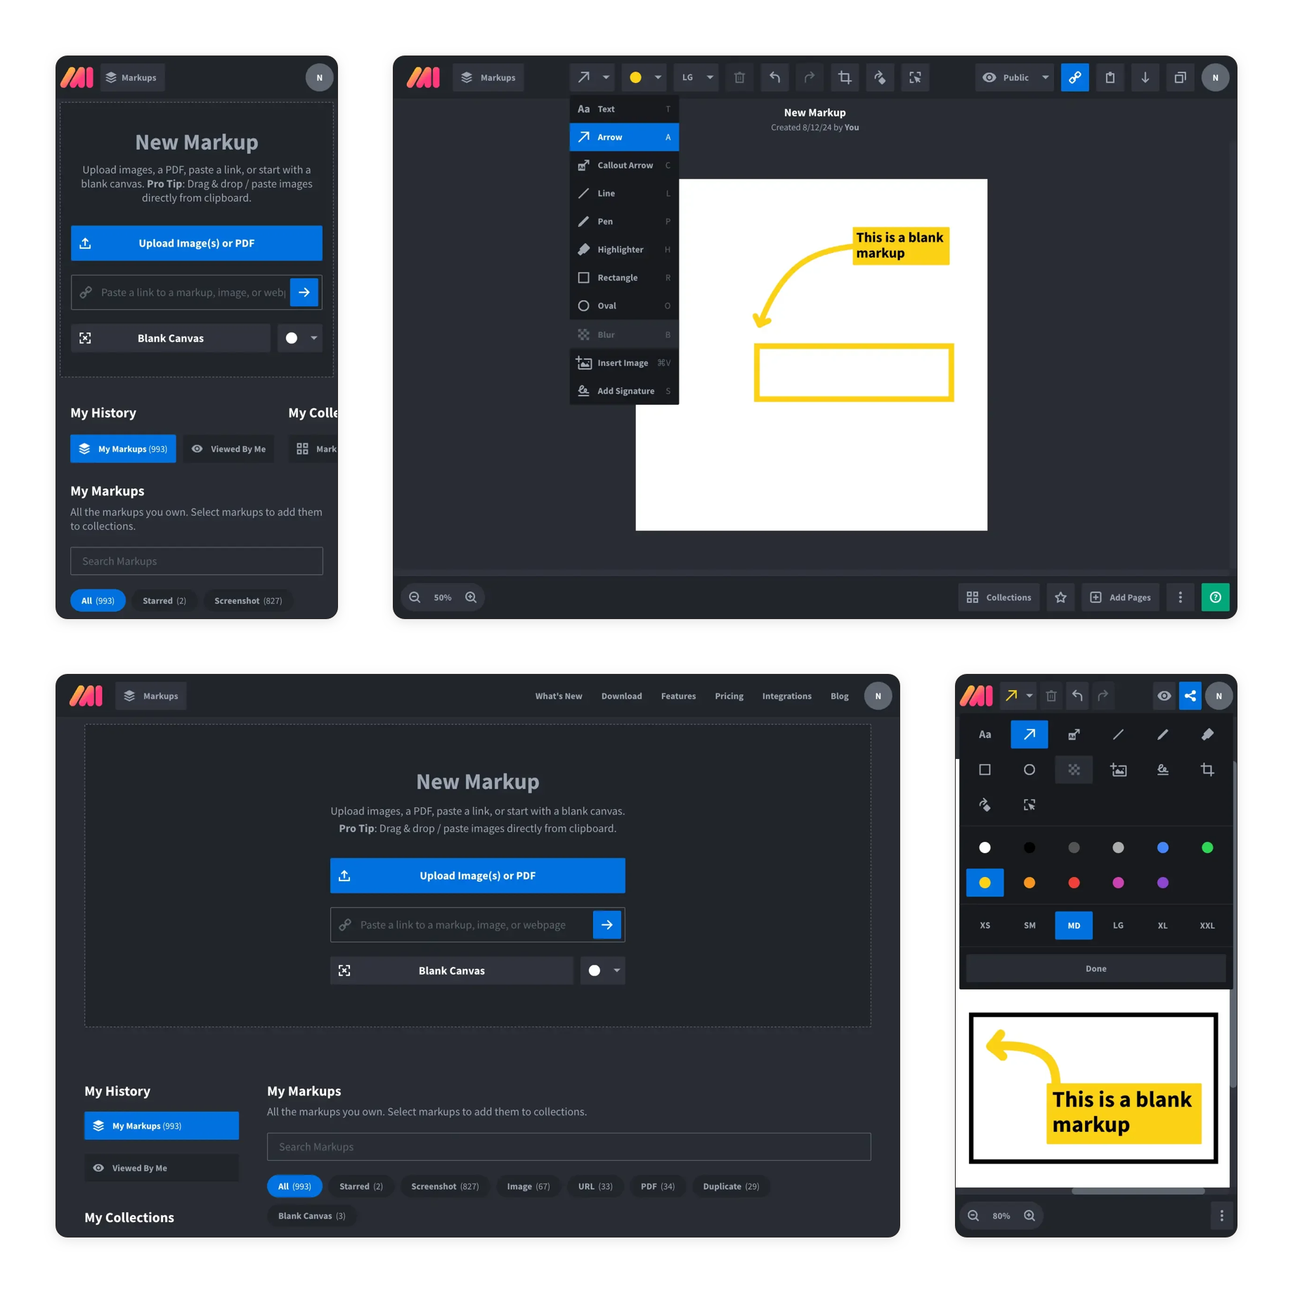The image size is (1293, 1293).
Task: Click the copy to clipboard icon
Action: [1110, 77]
